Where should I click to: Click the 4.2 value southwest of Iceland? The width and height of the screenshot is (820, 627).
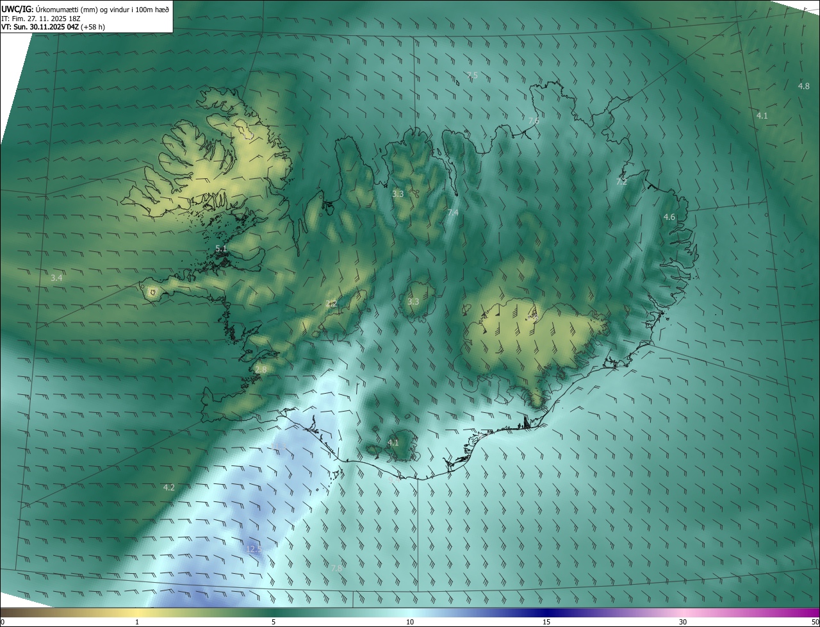tap(168, 488)
